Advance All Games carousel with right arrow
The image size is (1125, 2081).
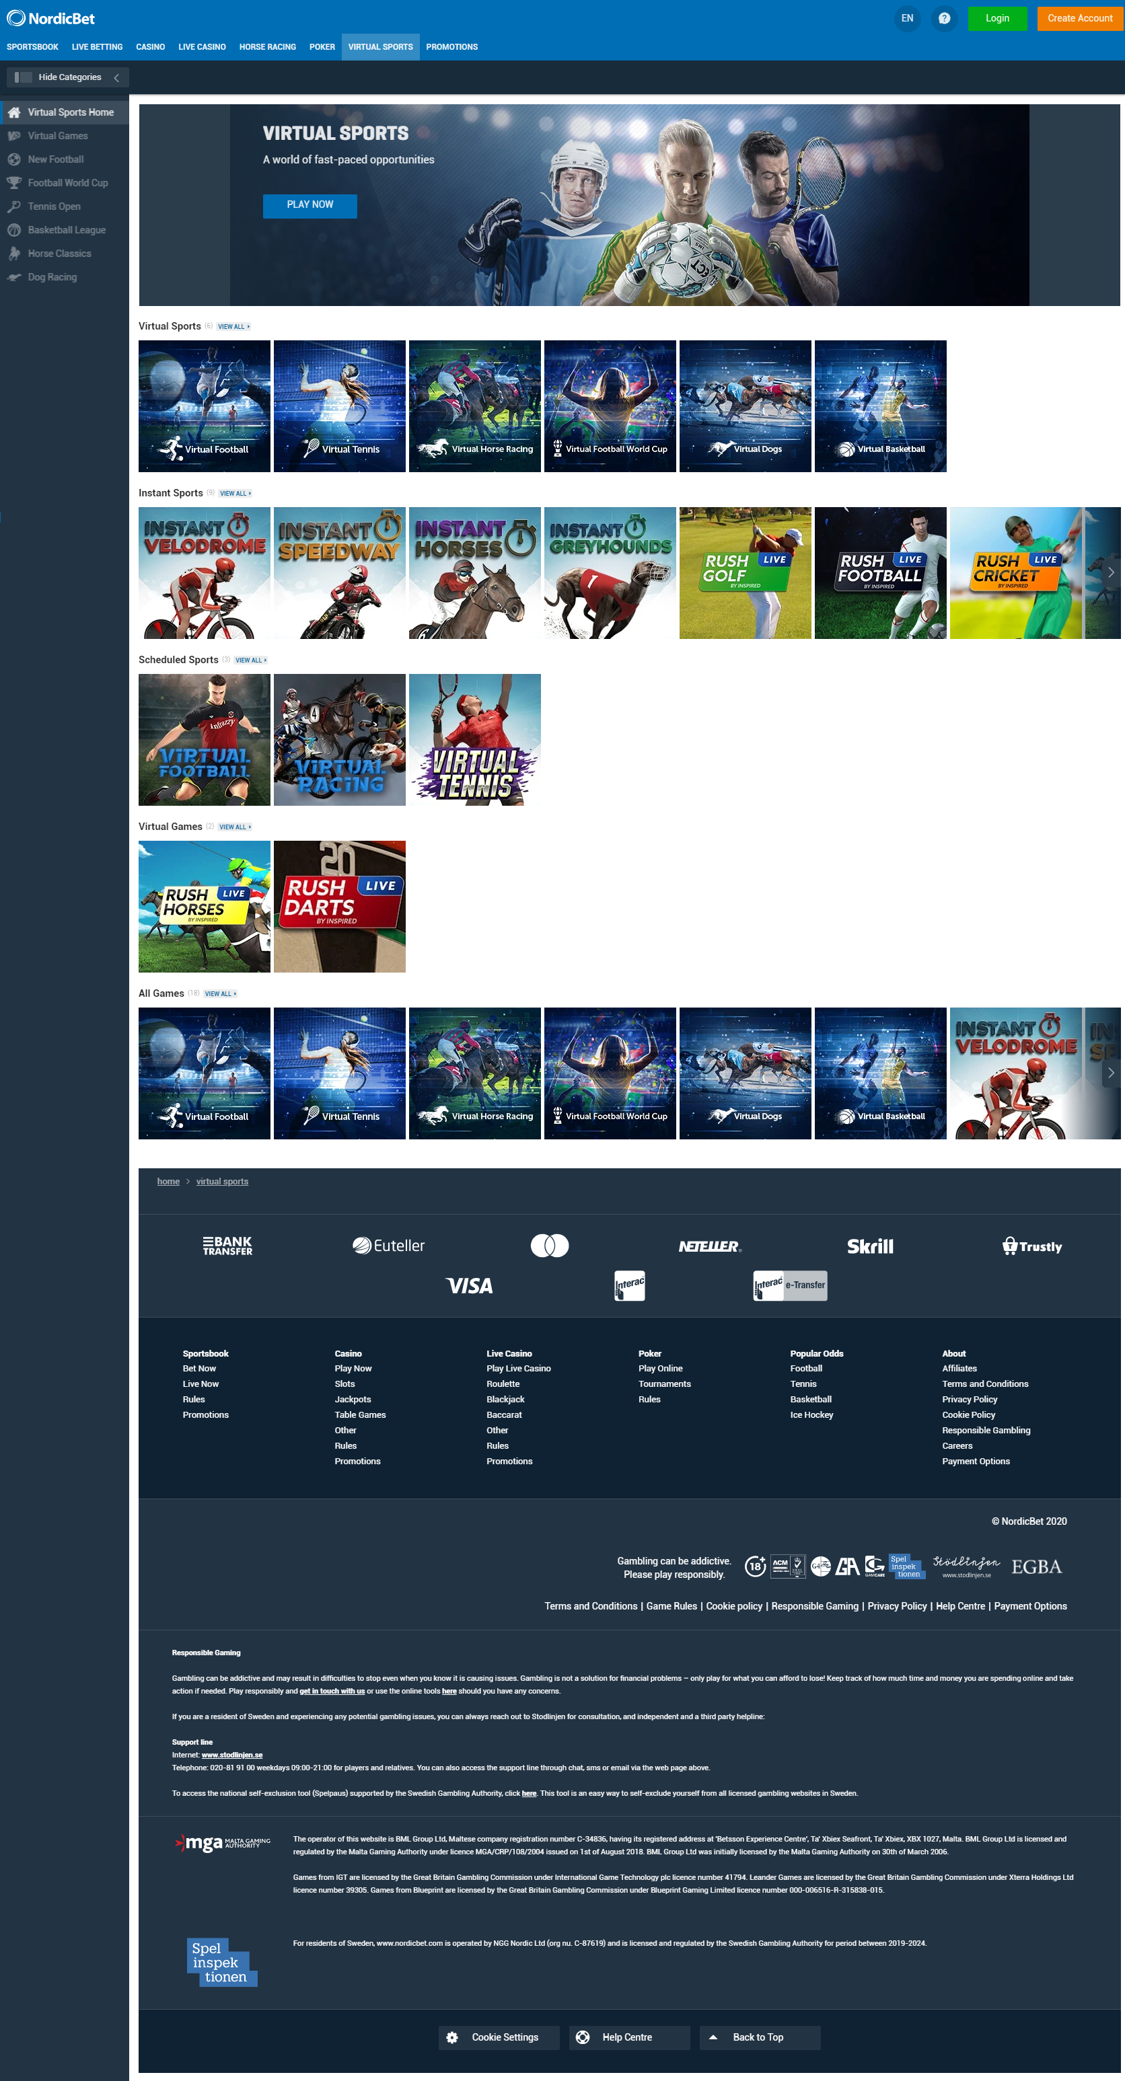(1110, 1073)
